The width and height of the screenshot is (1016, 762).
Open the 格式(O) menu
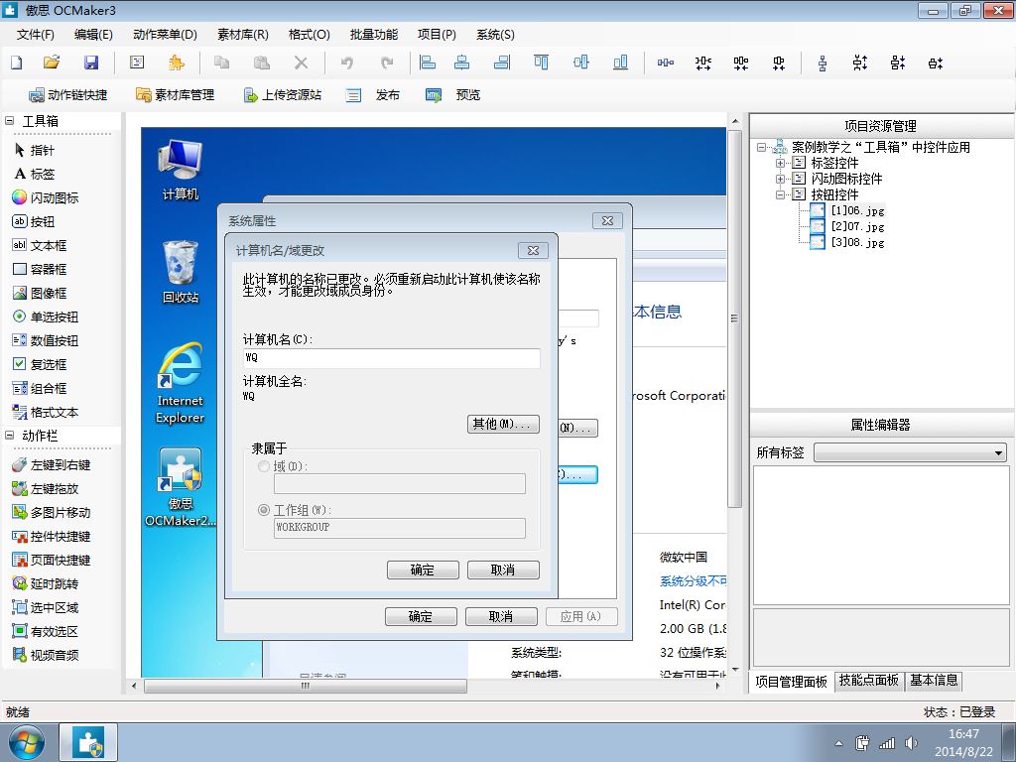click(310, 35)
